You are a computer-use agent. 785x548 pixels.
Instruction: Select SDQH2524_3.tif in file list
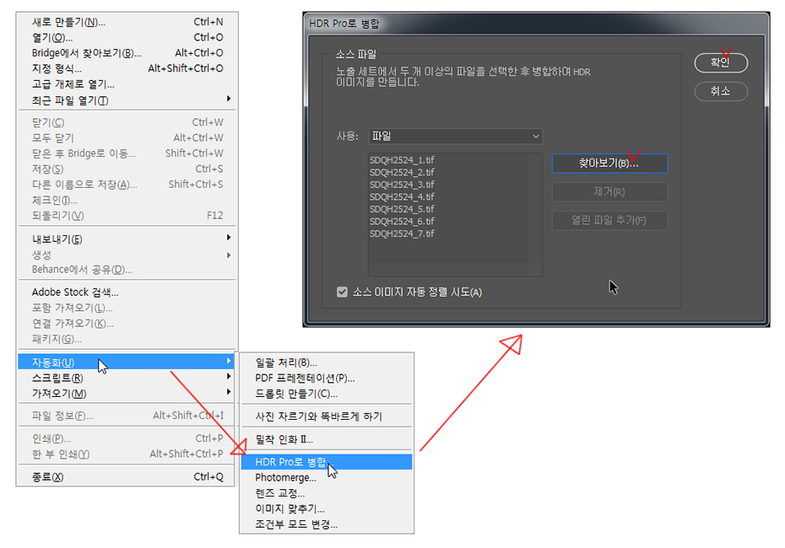[402, 185]
